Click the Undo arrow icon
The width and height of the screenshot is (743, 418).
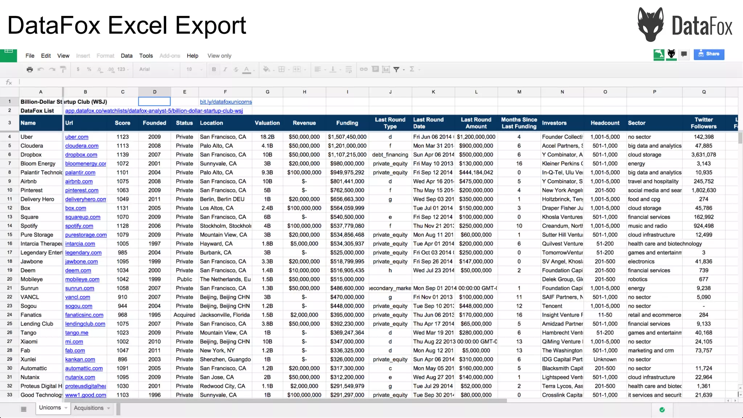click(41, 69)
